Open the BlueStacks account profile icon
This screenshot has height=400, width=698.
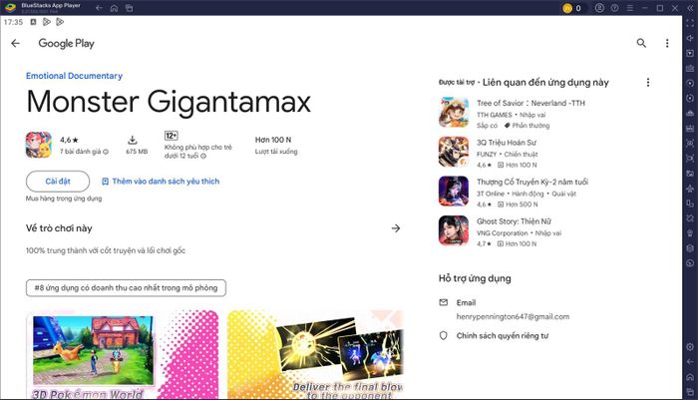599,8
